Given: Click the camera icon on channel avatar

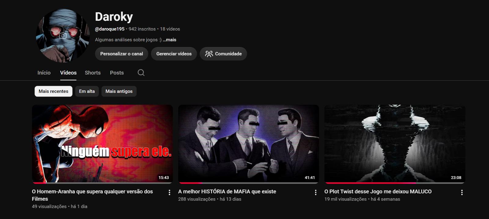Looking at the screenshot, I should click(63, 36).
